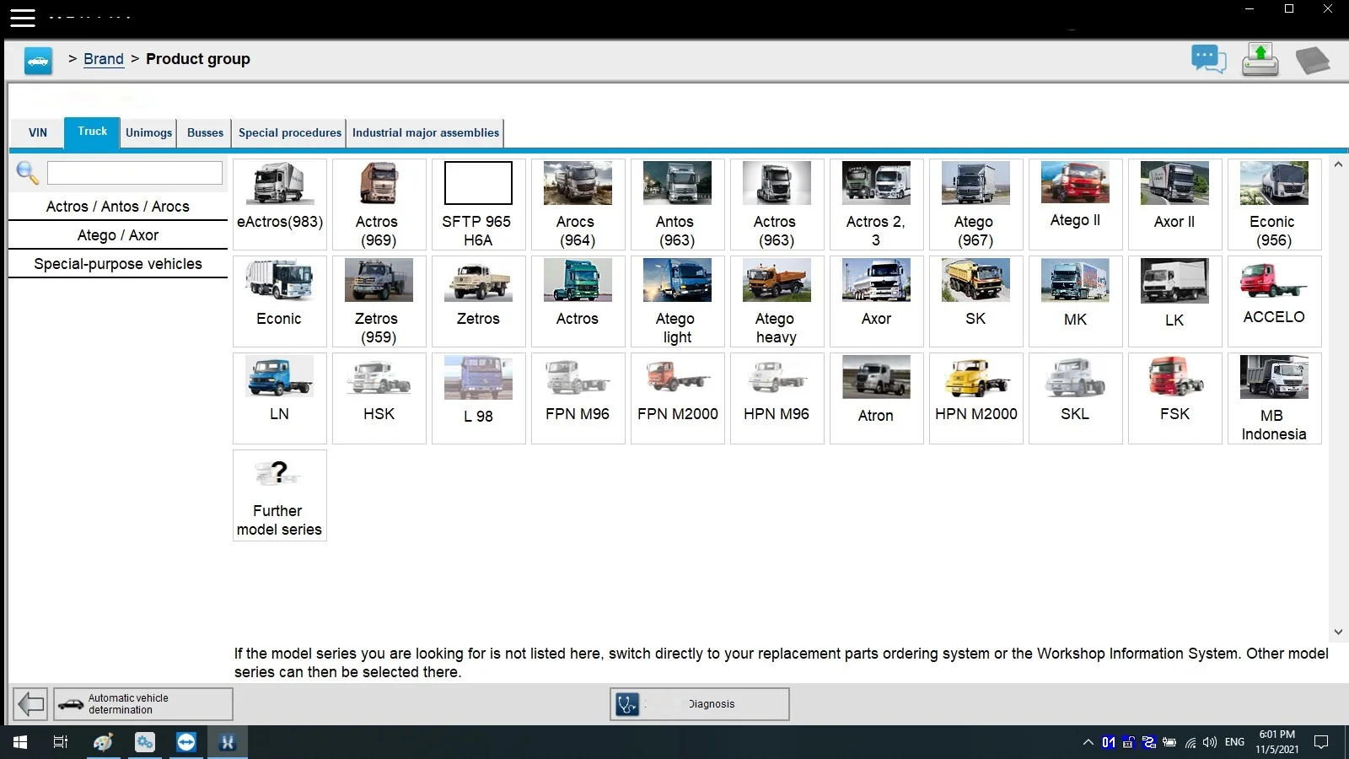The width and height of the screenshot is (1349, 759).
Task: Open TeamViewer from the taskbar
Action: coord(186,742)
